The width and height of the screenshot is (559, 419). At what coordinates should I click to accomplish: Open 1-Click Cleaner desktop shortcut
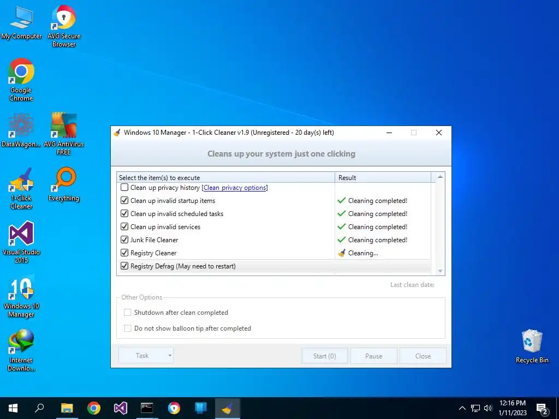click(21, 188)
